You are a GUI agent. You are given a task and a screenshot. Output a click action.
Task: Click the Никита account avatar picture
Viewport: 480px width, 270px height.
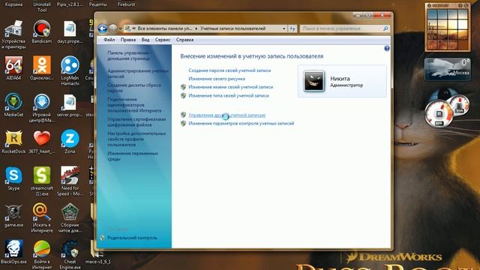coord(313,81)
